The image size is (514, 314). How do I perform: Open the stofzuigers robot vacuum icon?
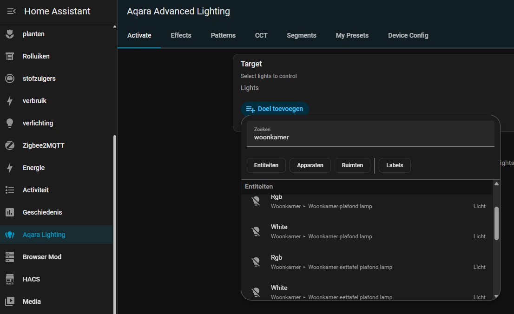pos(10,78)
